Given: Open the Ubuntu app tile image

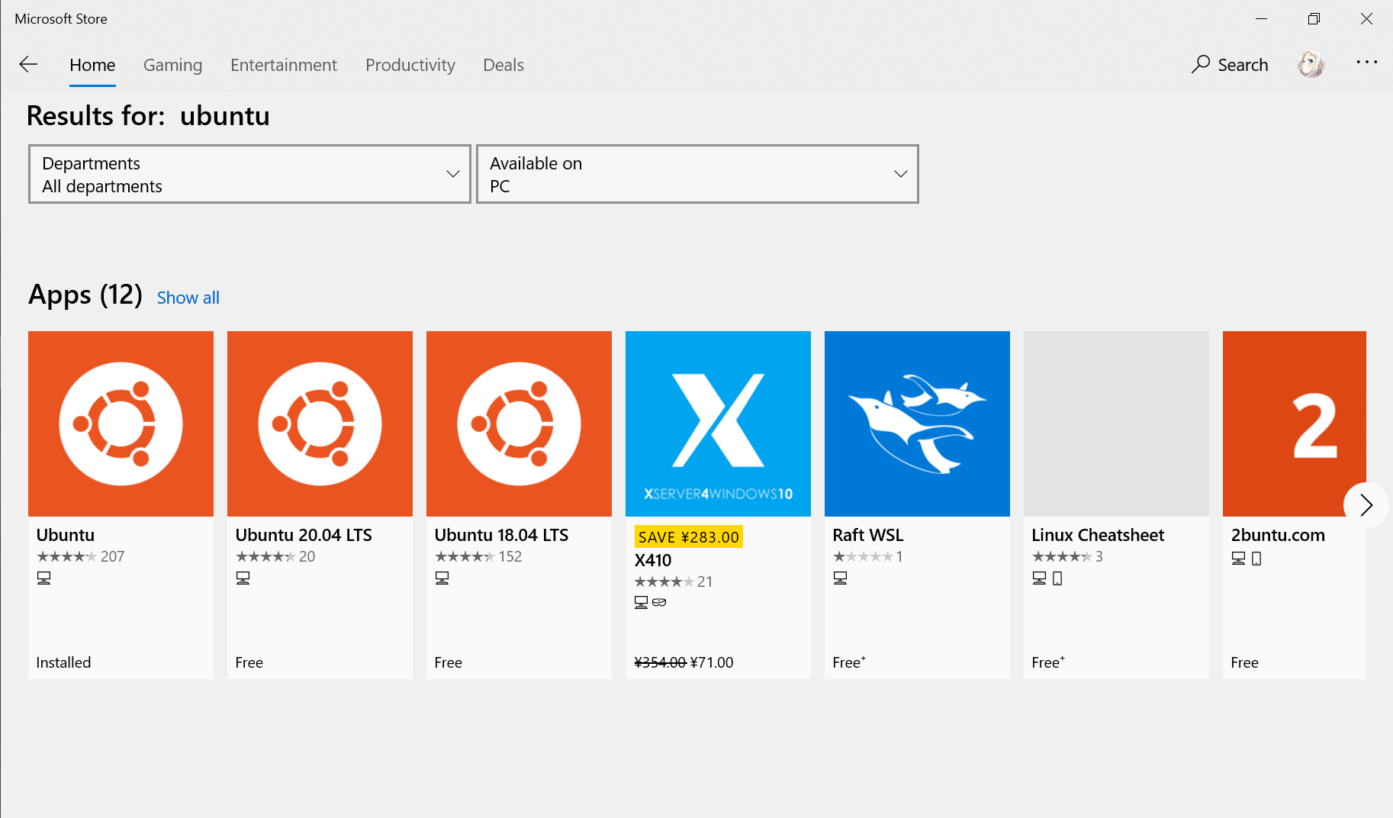Looking at the screenshot, I should (121, 423).
